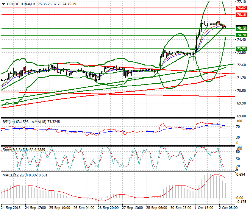Click the 74.40 price scale value
The height and width of the screenshot is (212, 250).
pos(241,39)
